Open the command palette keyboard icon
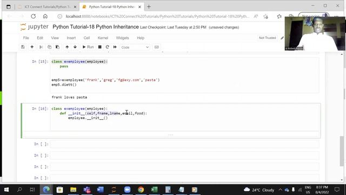 [157, 47]
